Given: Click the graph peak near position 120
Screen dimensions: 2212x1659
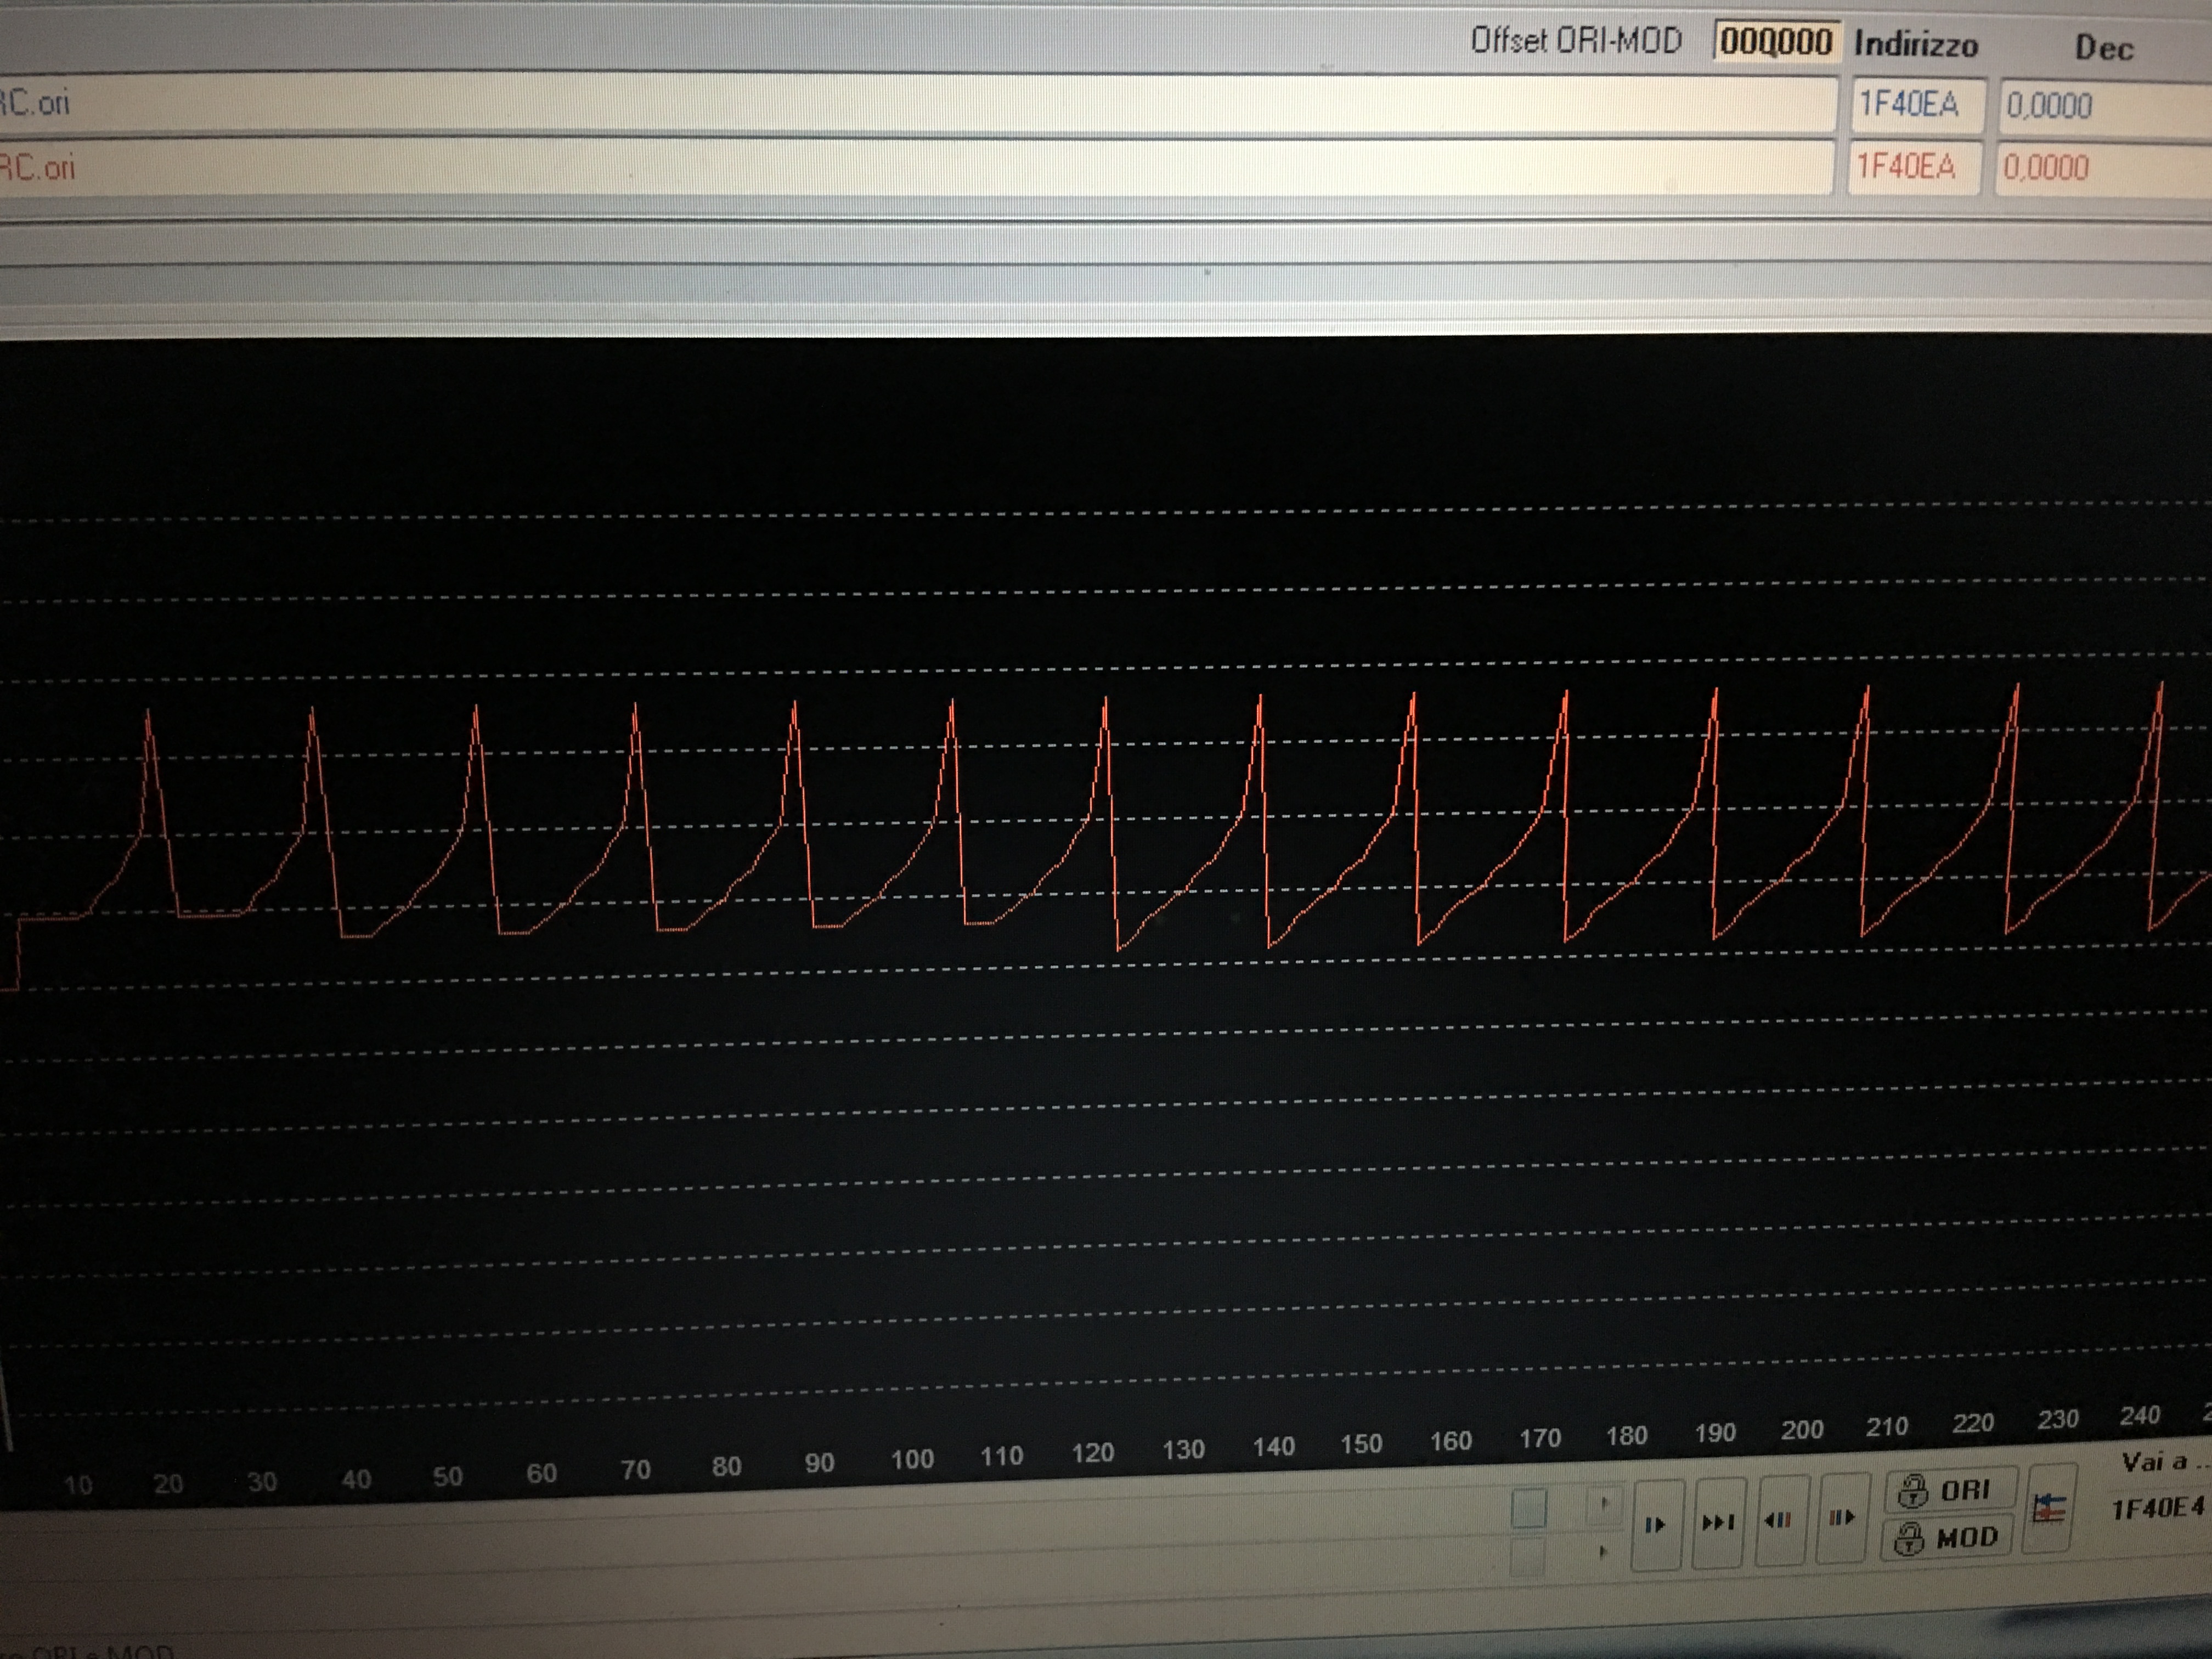Looking at the screenshot, I should pyautogui.click(x=1105, y=700).
